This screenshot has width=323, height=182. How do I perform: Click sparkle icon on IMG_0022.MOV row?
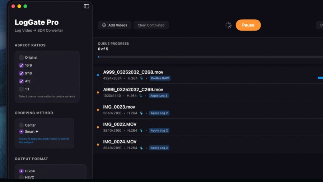pos(141,131)
